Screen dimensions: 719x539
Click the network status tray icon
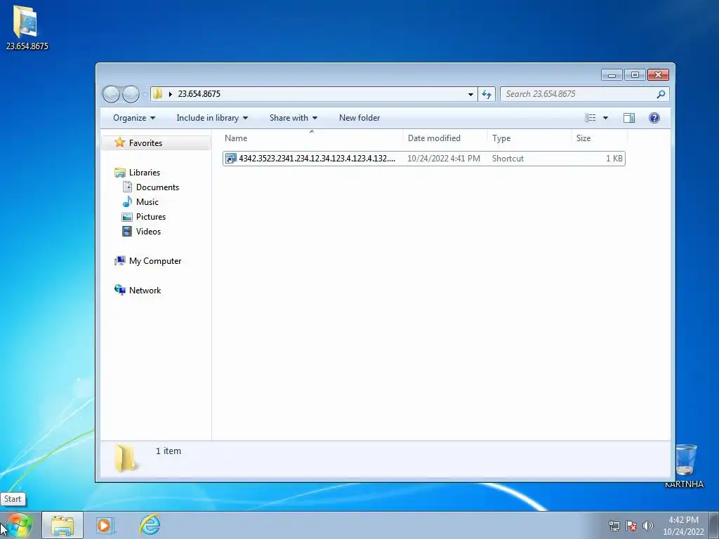(x=614, y=526)
